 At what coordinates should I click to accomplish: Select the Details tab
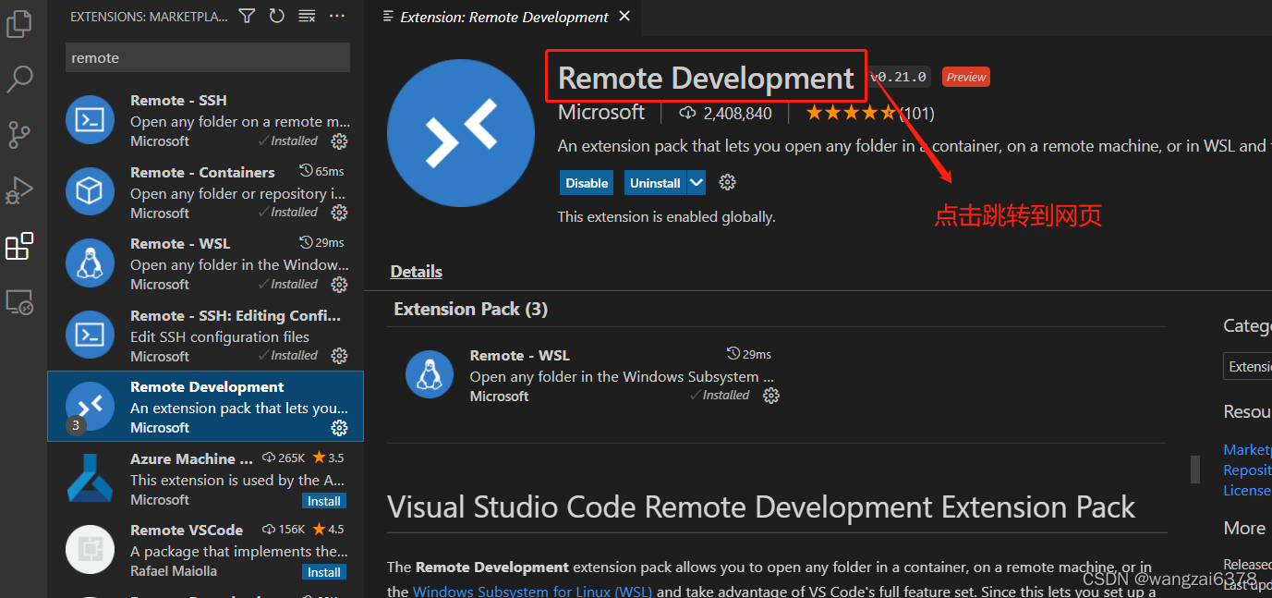pyautogui.click(x=417, y=271)
